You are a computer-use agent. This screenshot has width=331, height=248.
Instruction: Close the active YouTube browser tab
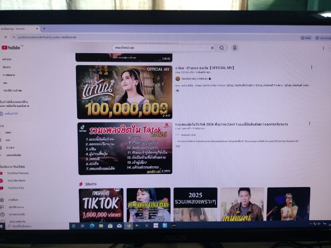tap(36, 29)
